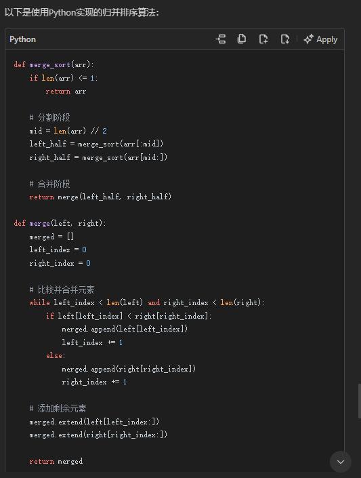Click the final line 'return merged'
This screenshot has width=361, height=478.
point(56,462)
